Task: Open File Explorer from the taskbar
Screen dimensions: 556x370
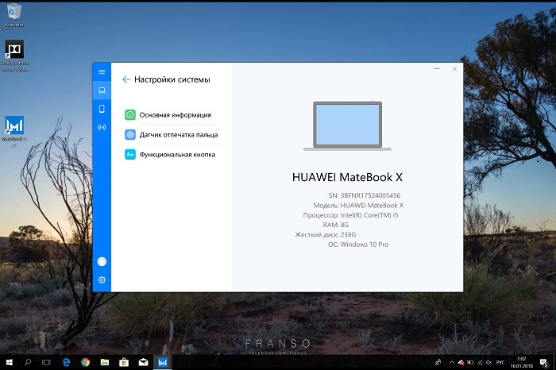Action: click(x=105, y=362)
